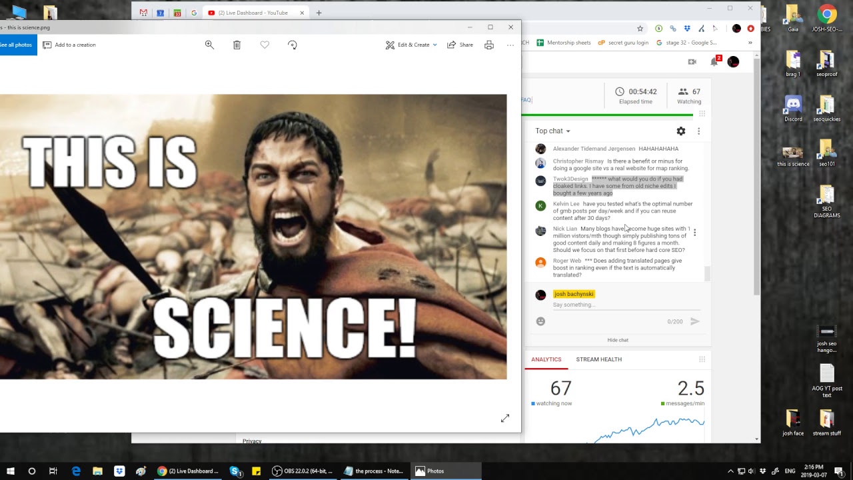Open the Chrome profile avatar
This screenshot has height=480, width=853.
click(736, 29)
